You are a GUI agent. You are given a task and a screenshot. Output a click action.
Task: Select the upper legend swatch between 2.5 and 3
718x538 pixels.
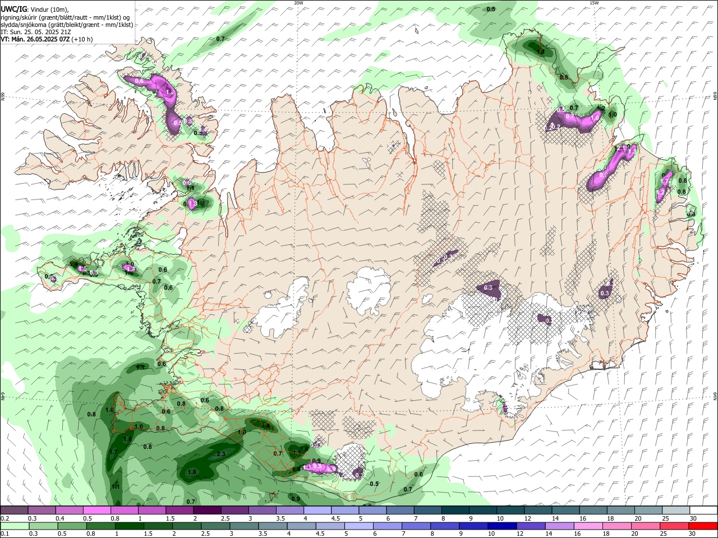[234, 511]
